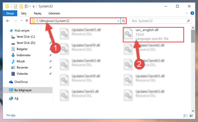This screenshot has height=122, width=198.
Task: Switch to large icons view layout
Action: (x=191, y=116)
